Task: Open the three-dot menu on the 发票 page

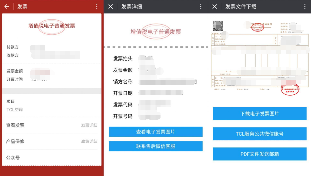Action: (x=97, y=7)
